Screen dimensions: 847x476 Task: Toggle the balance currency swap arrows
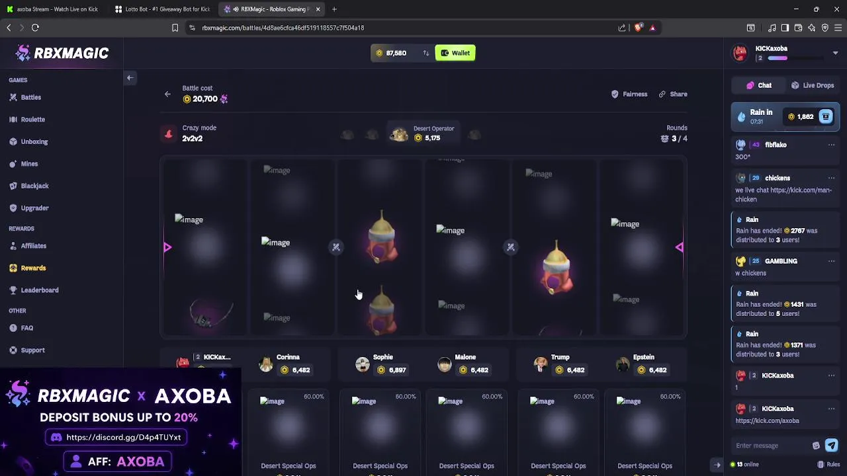pyautogui.click(x=426, y=53)
